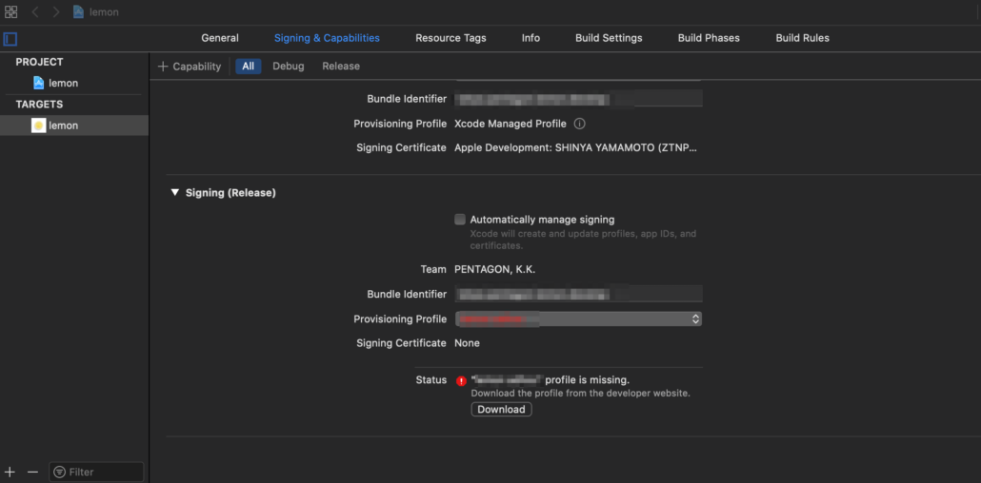Image resolution: width=981 pixels, height=483 pixels.
Task: Click the Provisioning Profile info icon
Action: tap(579, 124)
